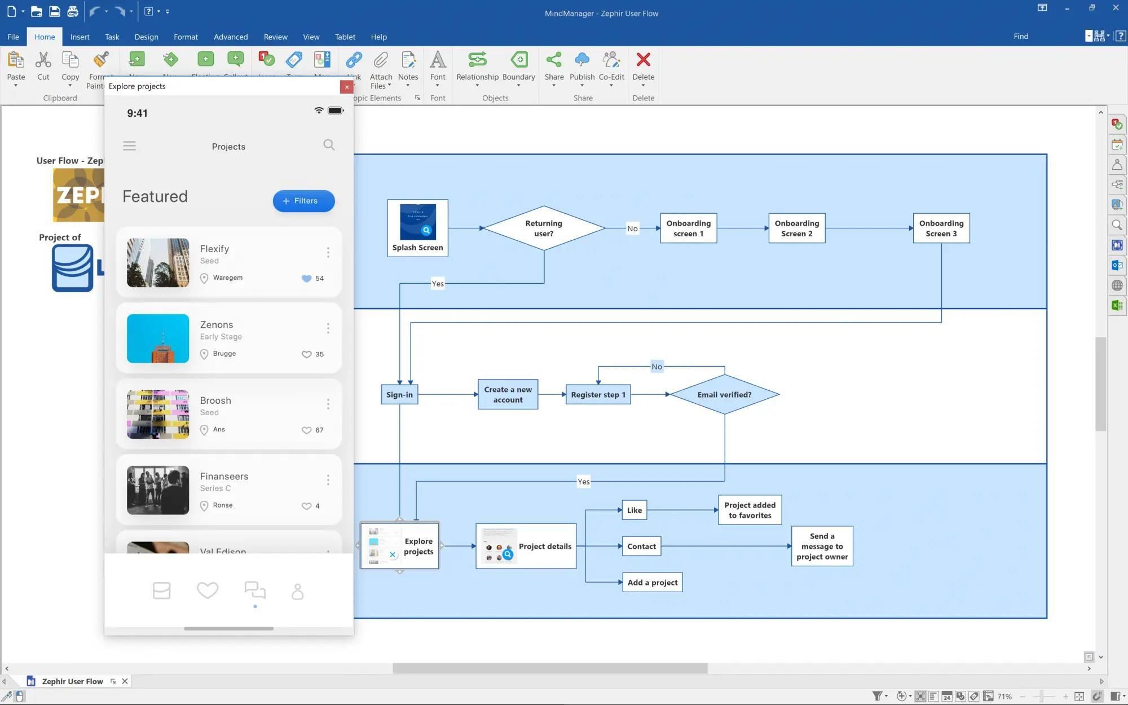Image resolution: width=1128 pixels, height=705 pixels.
Task: Add a Boundary around topics
Action: [518, 65]
